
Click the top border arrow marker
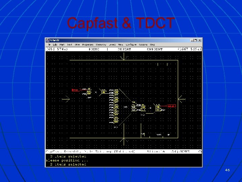click(124, 56)
